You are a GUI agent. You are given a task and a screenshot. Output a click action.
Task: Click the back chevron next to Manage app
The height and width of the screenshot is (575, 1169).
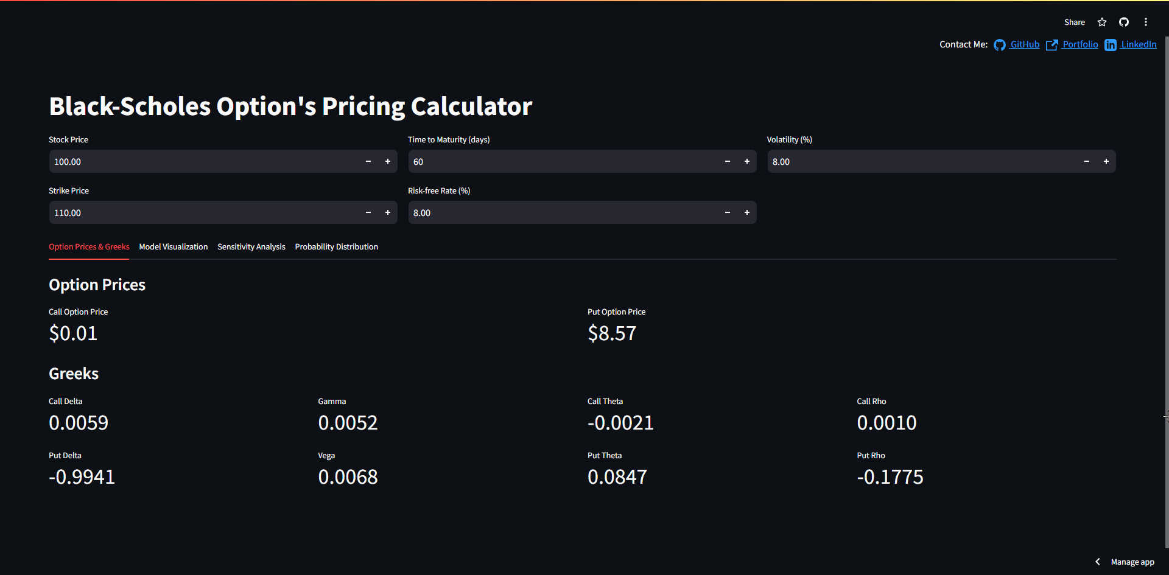(x=1097, y=561)
